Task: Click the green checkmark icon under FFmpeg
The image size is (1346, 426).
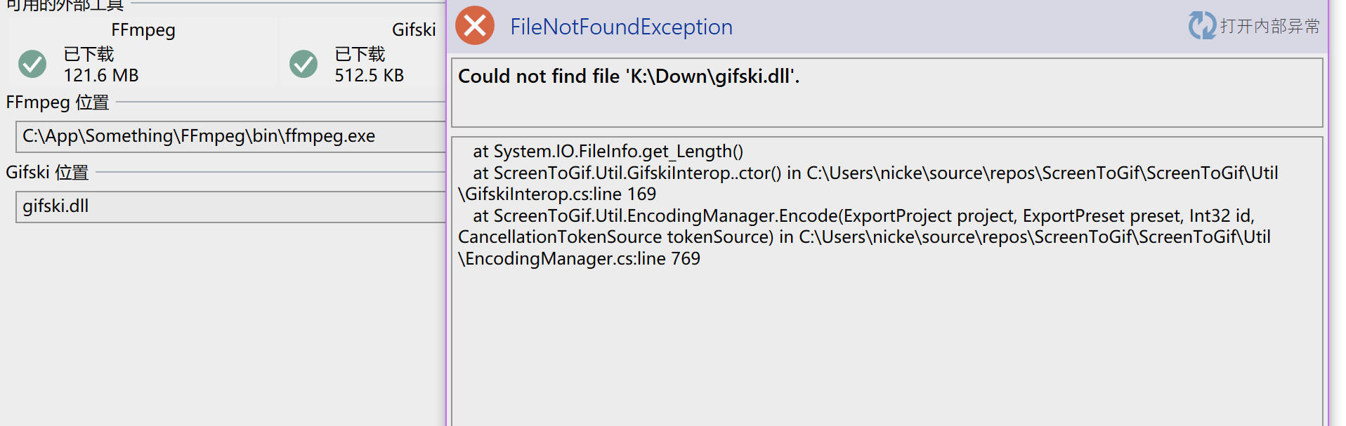Action: [x=31, y=64]
